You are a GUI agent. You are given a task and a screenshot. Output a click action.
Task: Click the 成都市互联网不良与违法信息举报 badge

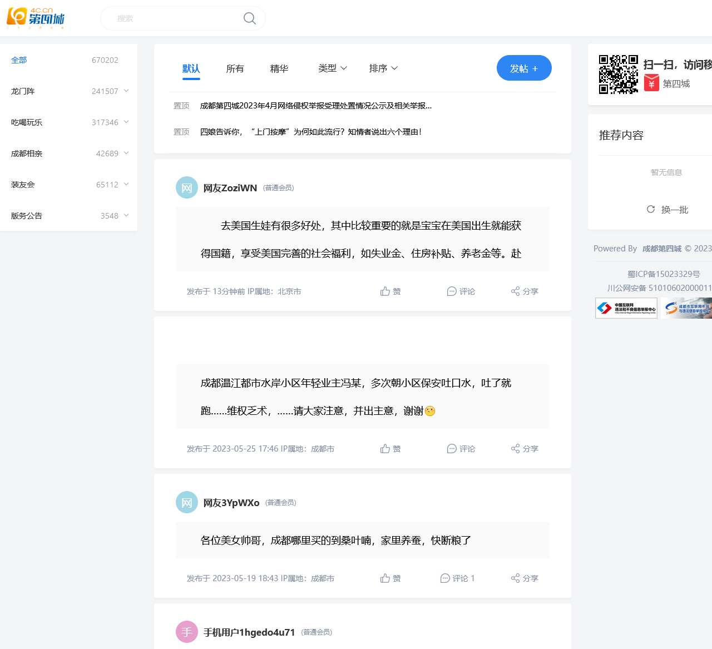[687, 308]
